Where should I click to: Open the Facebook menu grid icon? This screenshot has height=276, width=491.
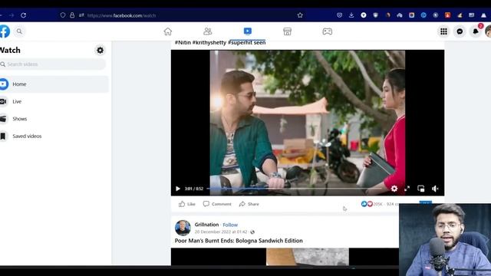coord(443,31)
